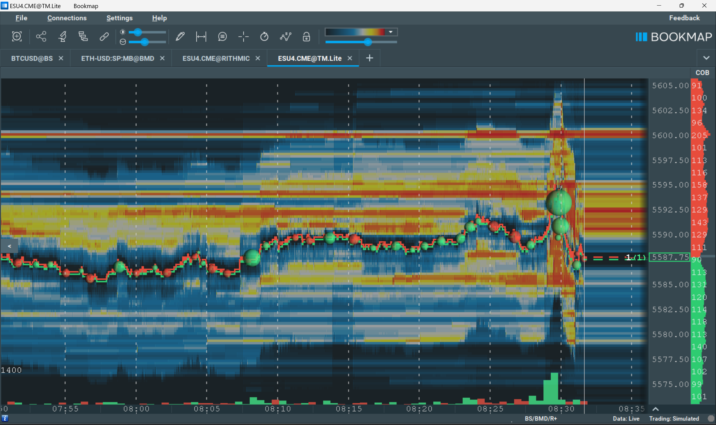
Task: Click the 140 bid size COB cell
Action: pyautogui.click(x=699, y=347)
